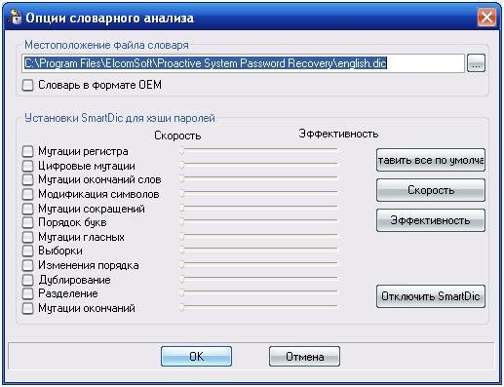Click the Выборки slider
Screen dimensions: 504x387
pyautogui.click(x=258, y=251)
